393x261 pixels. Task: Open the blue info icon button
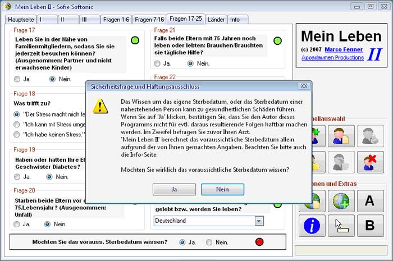pyautogui.click(x=312, y=226)
